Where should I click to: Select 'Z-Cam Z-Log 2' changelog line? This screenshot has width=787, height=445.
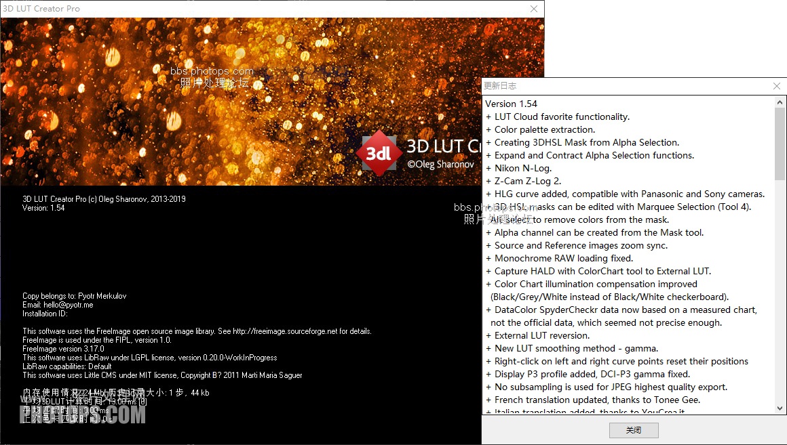523,181
